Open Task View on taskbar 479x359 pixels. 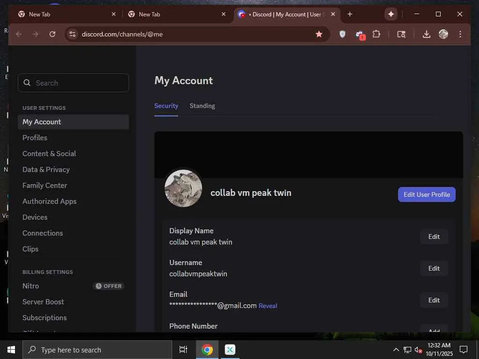[x=183, y=350]
